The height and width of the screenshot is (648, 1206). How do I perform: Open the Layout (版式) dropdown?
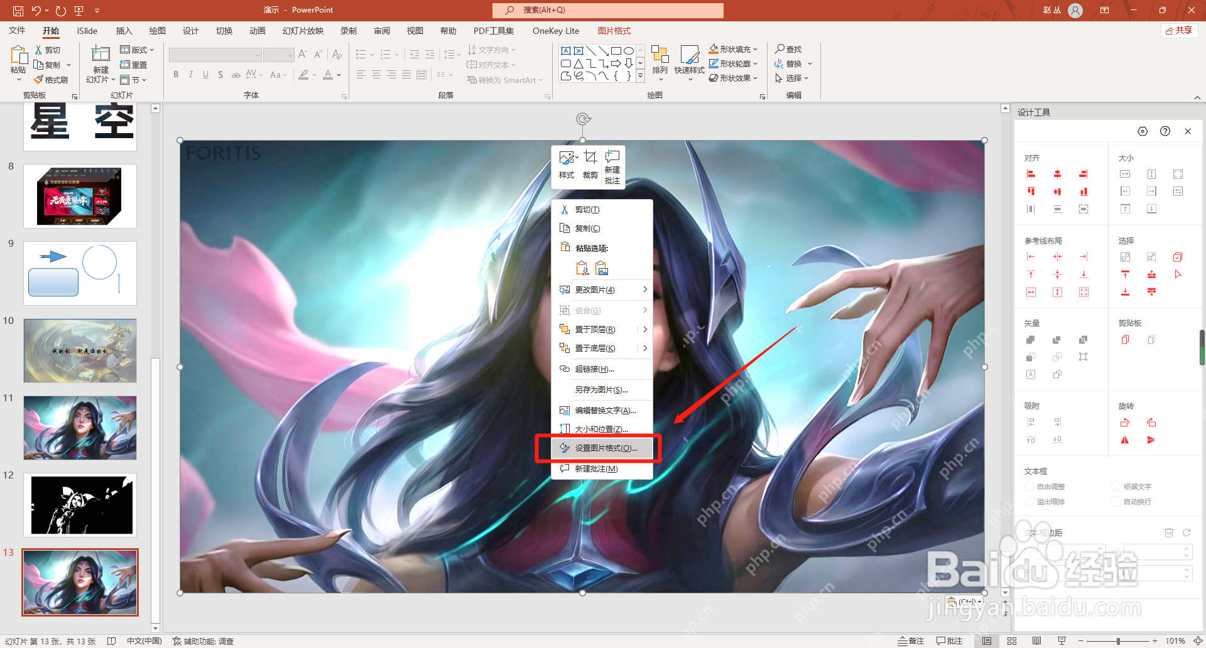click(x=137, y=50)
